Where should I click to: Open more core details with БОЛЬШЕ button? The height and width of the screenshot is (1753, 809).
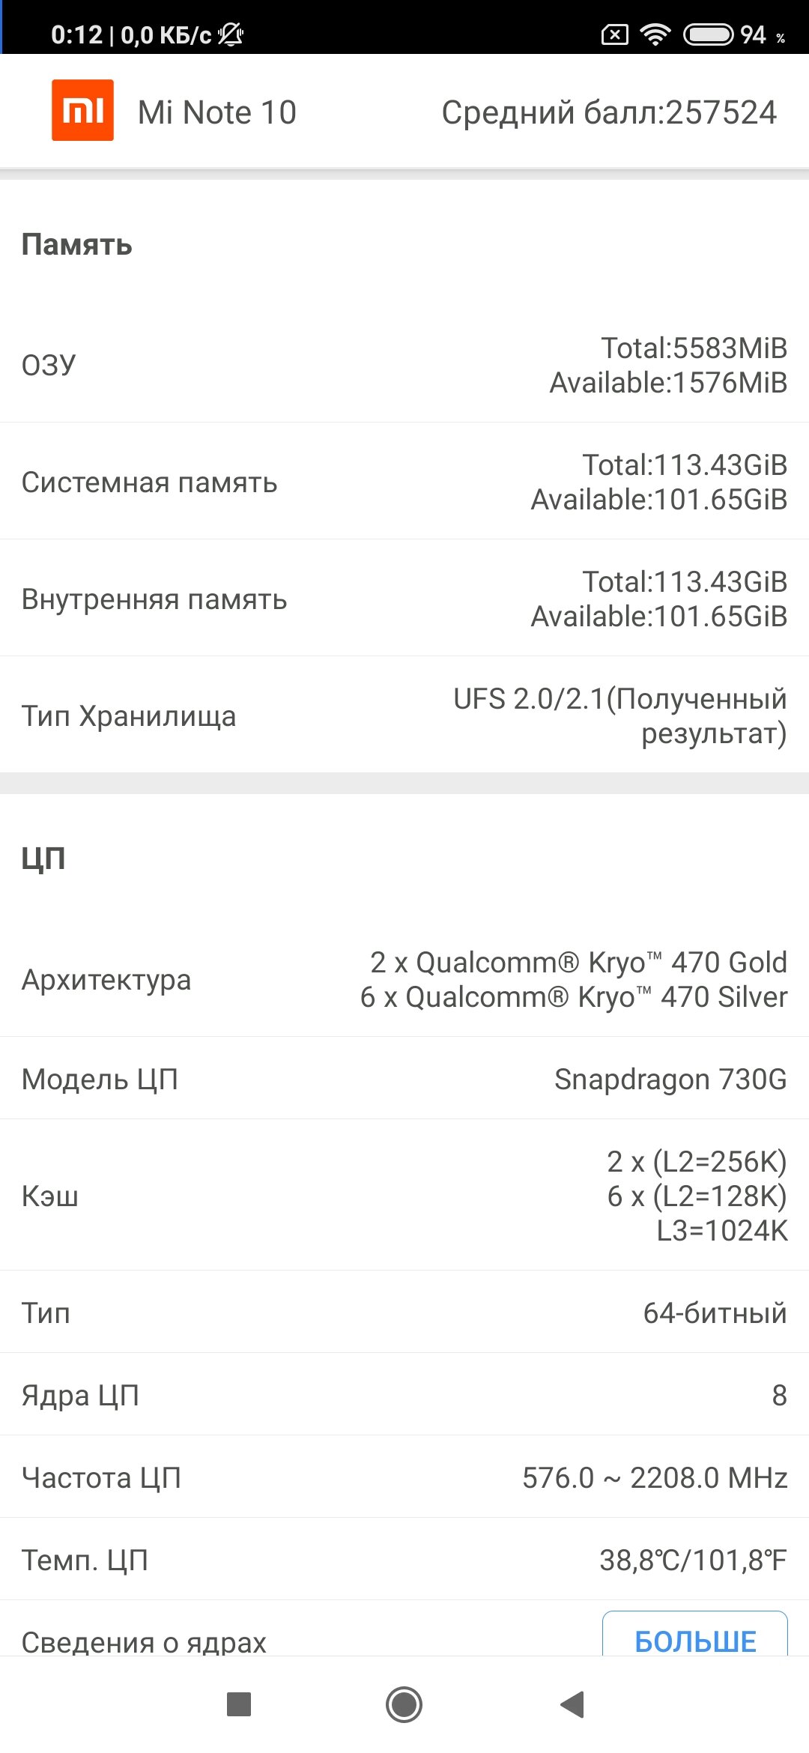pos(695,1637)
